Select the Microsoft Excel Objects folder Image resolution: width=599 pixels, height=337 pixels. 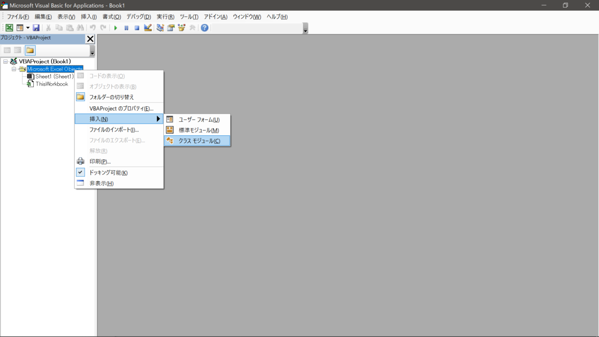click(x=55, y=69)
